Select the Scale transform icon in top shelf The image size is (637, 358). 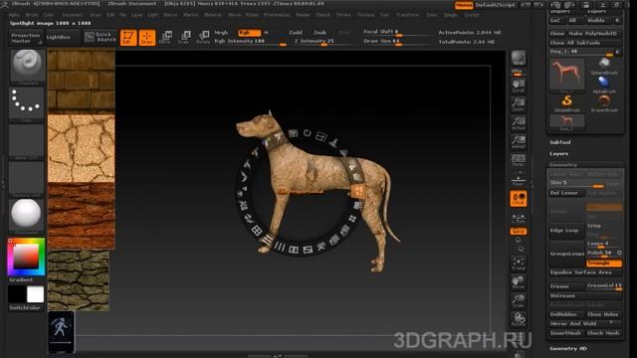pos(184,37)
